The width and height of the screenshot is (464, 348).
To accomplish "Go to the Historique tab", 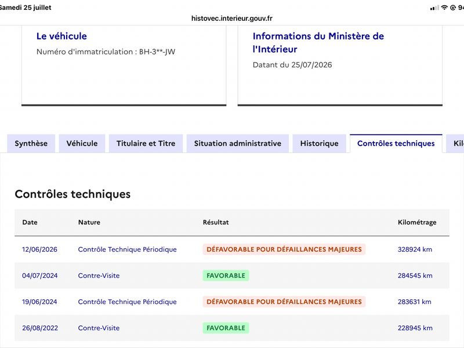I will click(x=320, y=143).
